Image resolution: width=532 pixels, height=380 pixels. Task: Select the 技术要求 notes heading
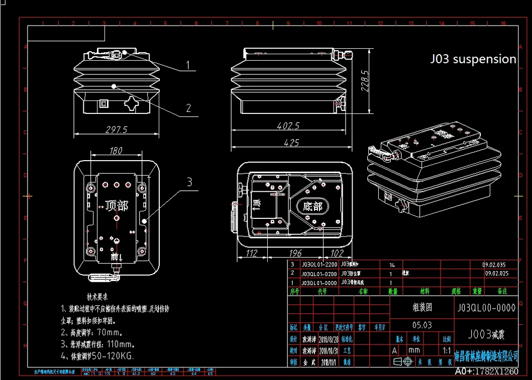tap(97, 297)
